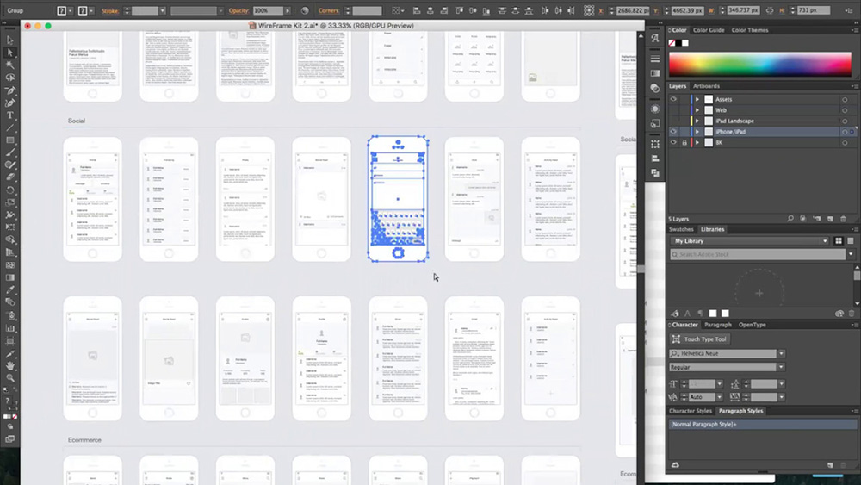The height and width of the screenshot is (485, 861).
Task: Select the Lasso tool
Action: (9, 78)
